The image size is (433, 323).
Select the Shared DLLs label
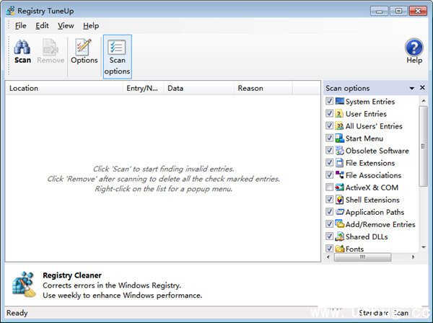click(x=367, y=236)
